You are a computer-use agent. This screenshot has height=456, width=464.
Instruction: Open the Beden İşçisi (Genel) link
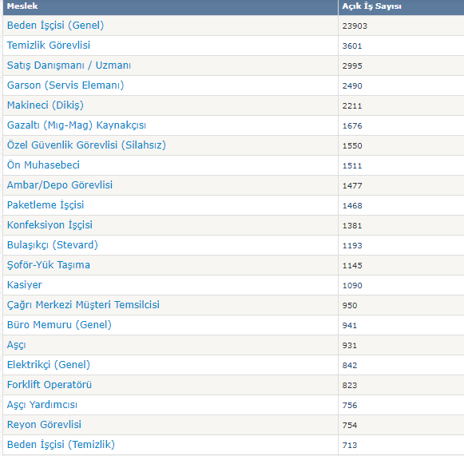click(55, 26)
